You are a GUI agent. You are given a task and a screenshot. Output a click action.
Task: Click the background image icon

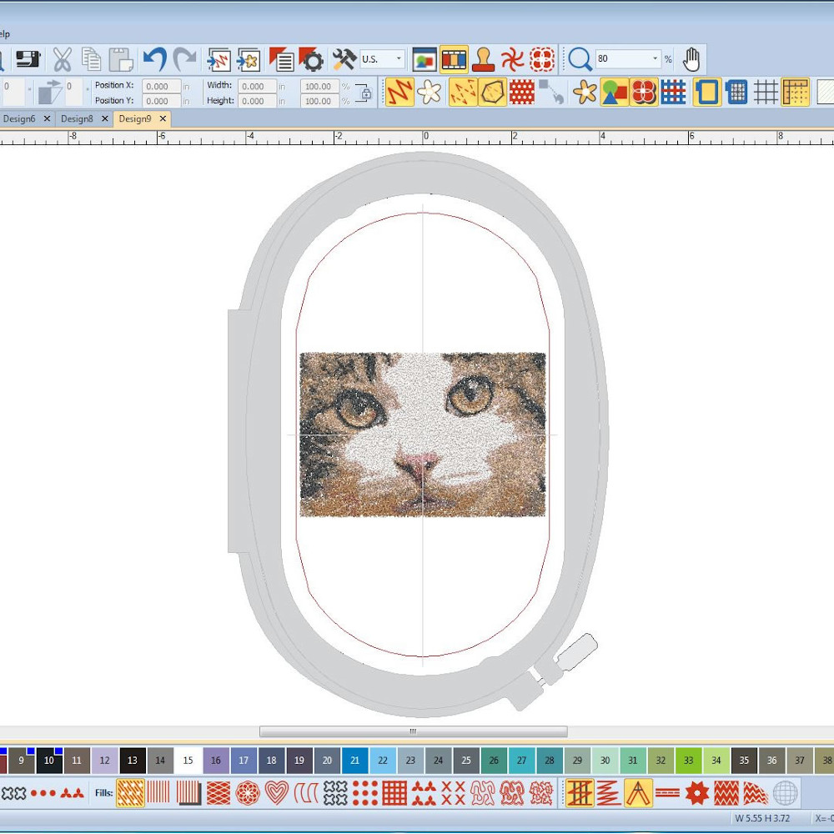pyautogui.click(x=425, y=59)
